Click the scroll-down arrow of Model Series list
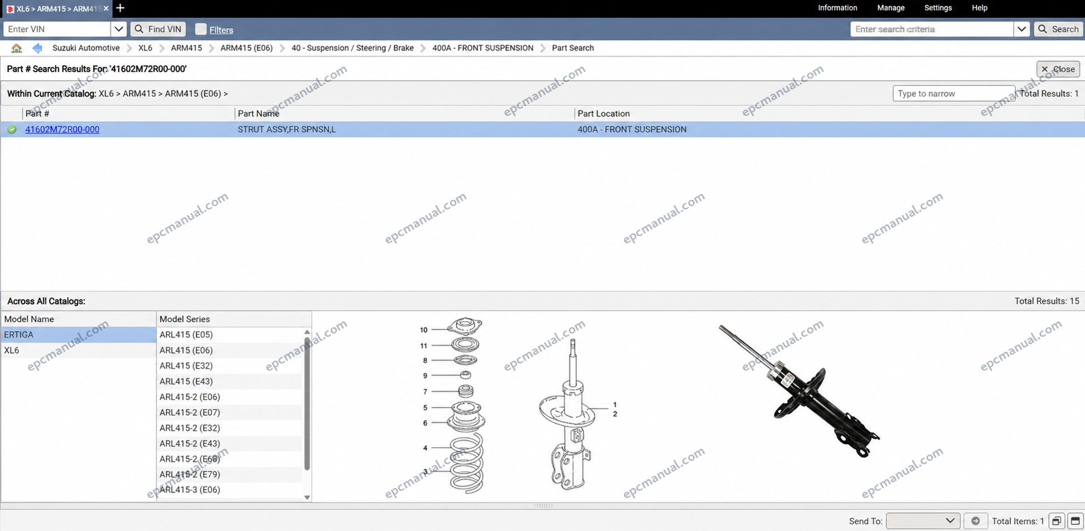1085x531 pixels. [307, 497]
